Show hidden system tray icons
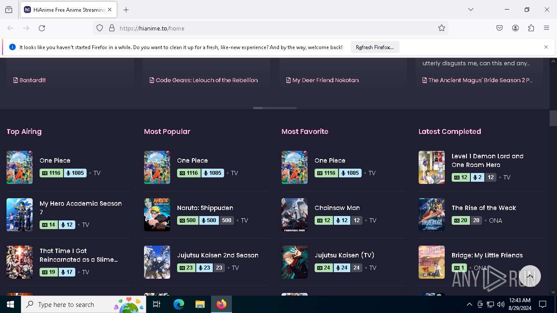This screenshot has width=557, height=313. point(469,304)
